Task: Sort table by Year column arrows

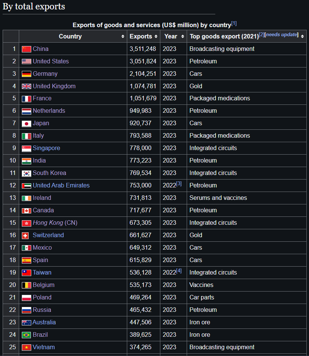Action: pyautogui.click(x=183, y=36)
